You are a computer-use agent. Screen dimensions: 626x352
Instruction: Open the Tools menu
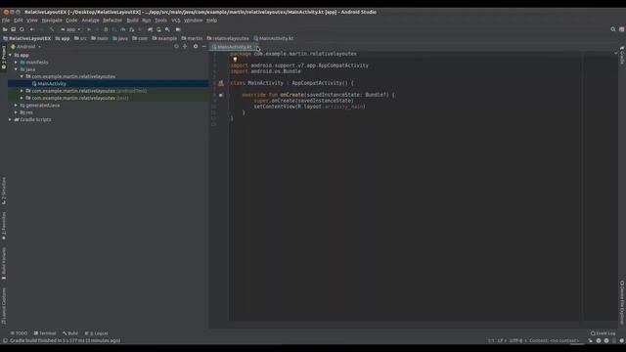point(160,21)
